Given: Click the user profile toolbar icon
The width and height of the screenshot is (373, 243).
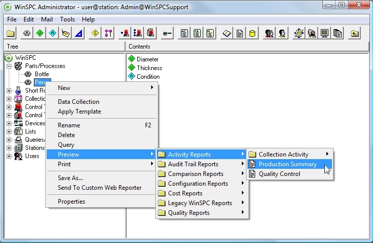Looking at the screenshot, I should (282, 33).
